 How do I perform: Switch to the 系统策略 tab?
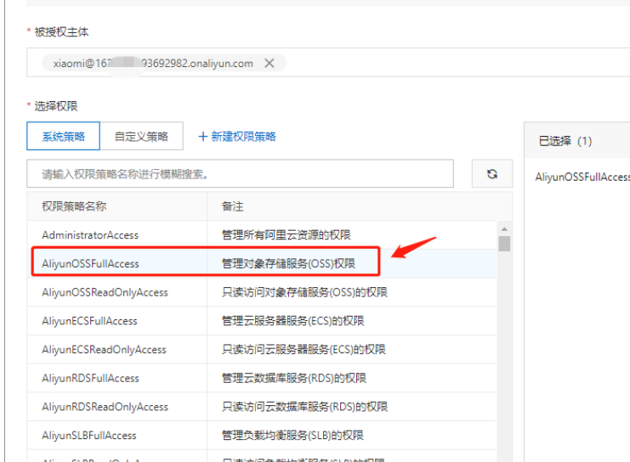tap(63, 136)
